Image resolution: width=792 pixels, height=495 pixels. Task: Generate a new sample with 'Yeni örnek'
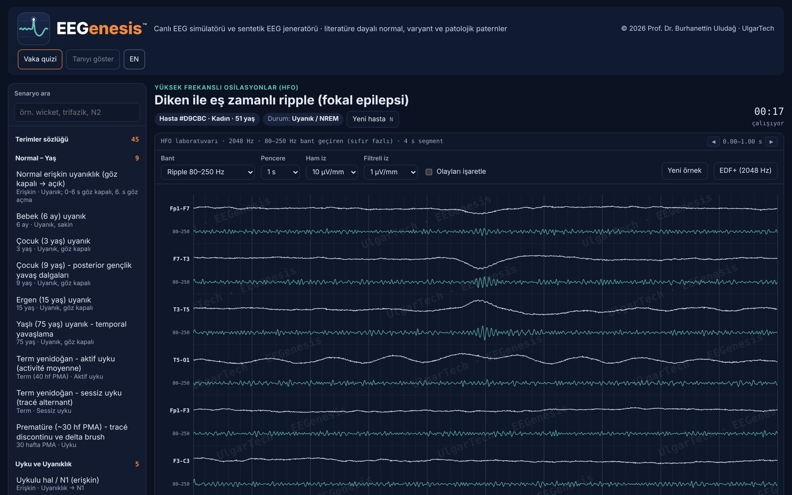(x=685, y=171)
